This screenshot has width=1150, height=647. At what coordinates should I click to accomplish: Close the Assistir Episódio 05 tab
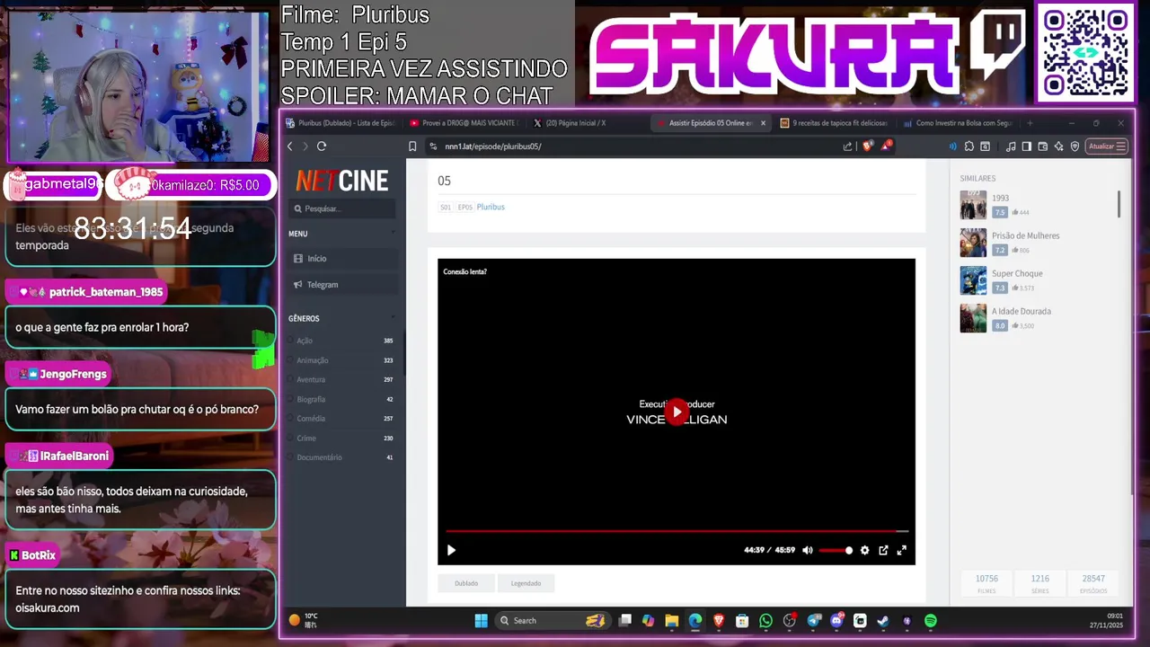(x=763, y=123)
